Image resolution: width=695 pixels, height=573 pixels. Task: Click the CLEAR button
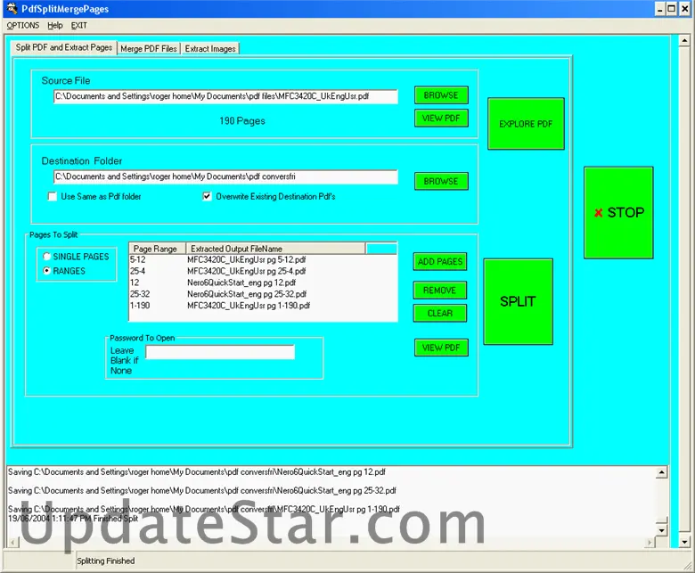click(439, 314)
